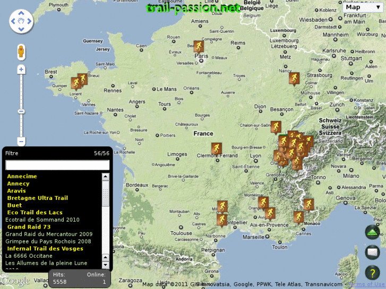The width and height of the screenshot is (386, 289).
Task: Click the envelope contact icon
Action: click(x=372, y=252)
